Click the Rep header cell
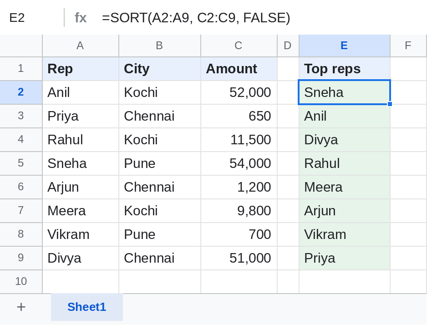This screenshot has height=325, width=427. coord(81,69)
